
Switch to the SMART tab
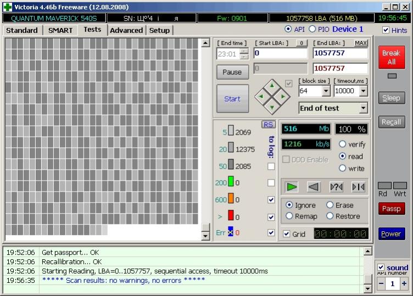60,30
